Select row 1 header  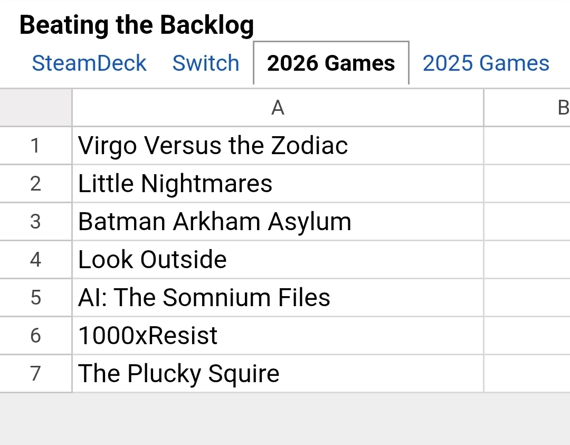pos(35,145)
